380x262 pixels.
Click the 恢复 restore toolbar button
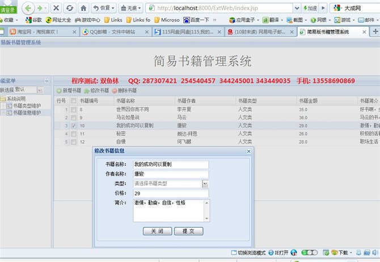[103, 8]
